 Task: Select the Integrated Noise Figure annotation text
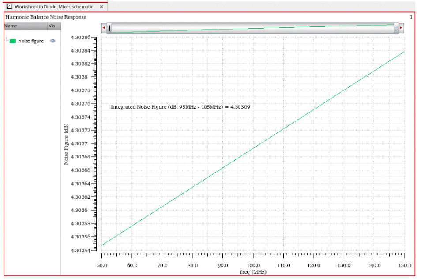pos(180,107)
